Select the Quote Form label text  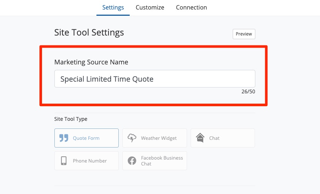pyautogui.click(x=86, y=138)
